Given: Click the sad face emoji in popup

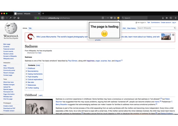Looking at the screenshot, I should point(104,34).
